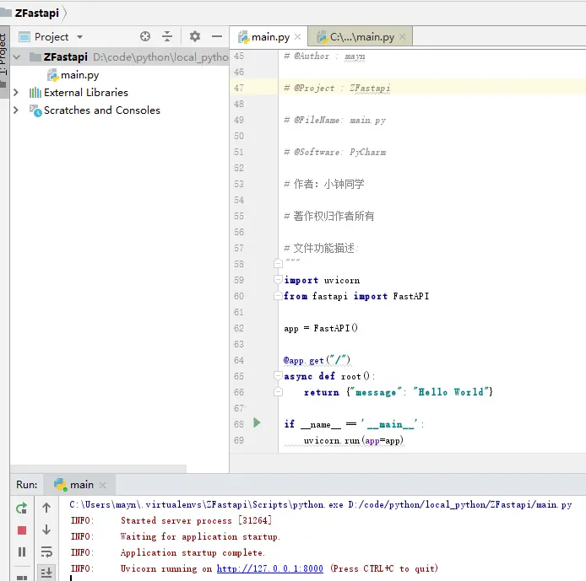Click the ZFastapi breadcrumb
This screenshot has height=581, width=586.
click(36, 13)
